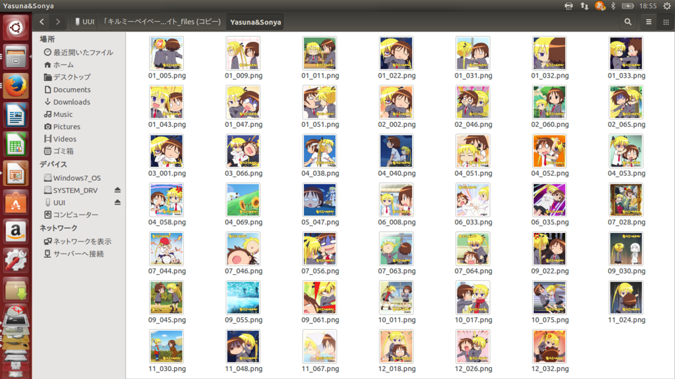The image size is (675, 379).
Task: Open the dock archive installer icon
Action: (x=16, y=290)
